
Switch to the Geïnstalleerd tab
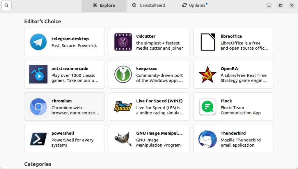click(x=149, y=6)
